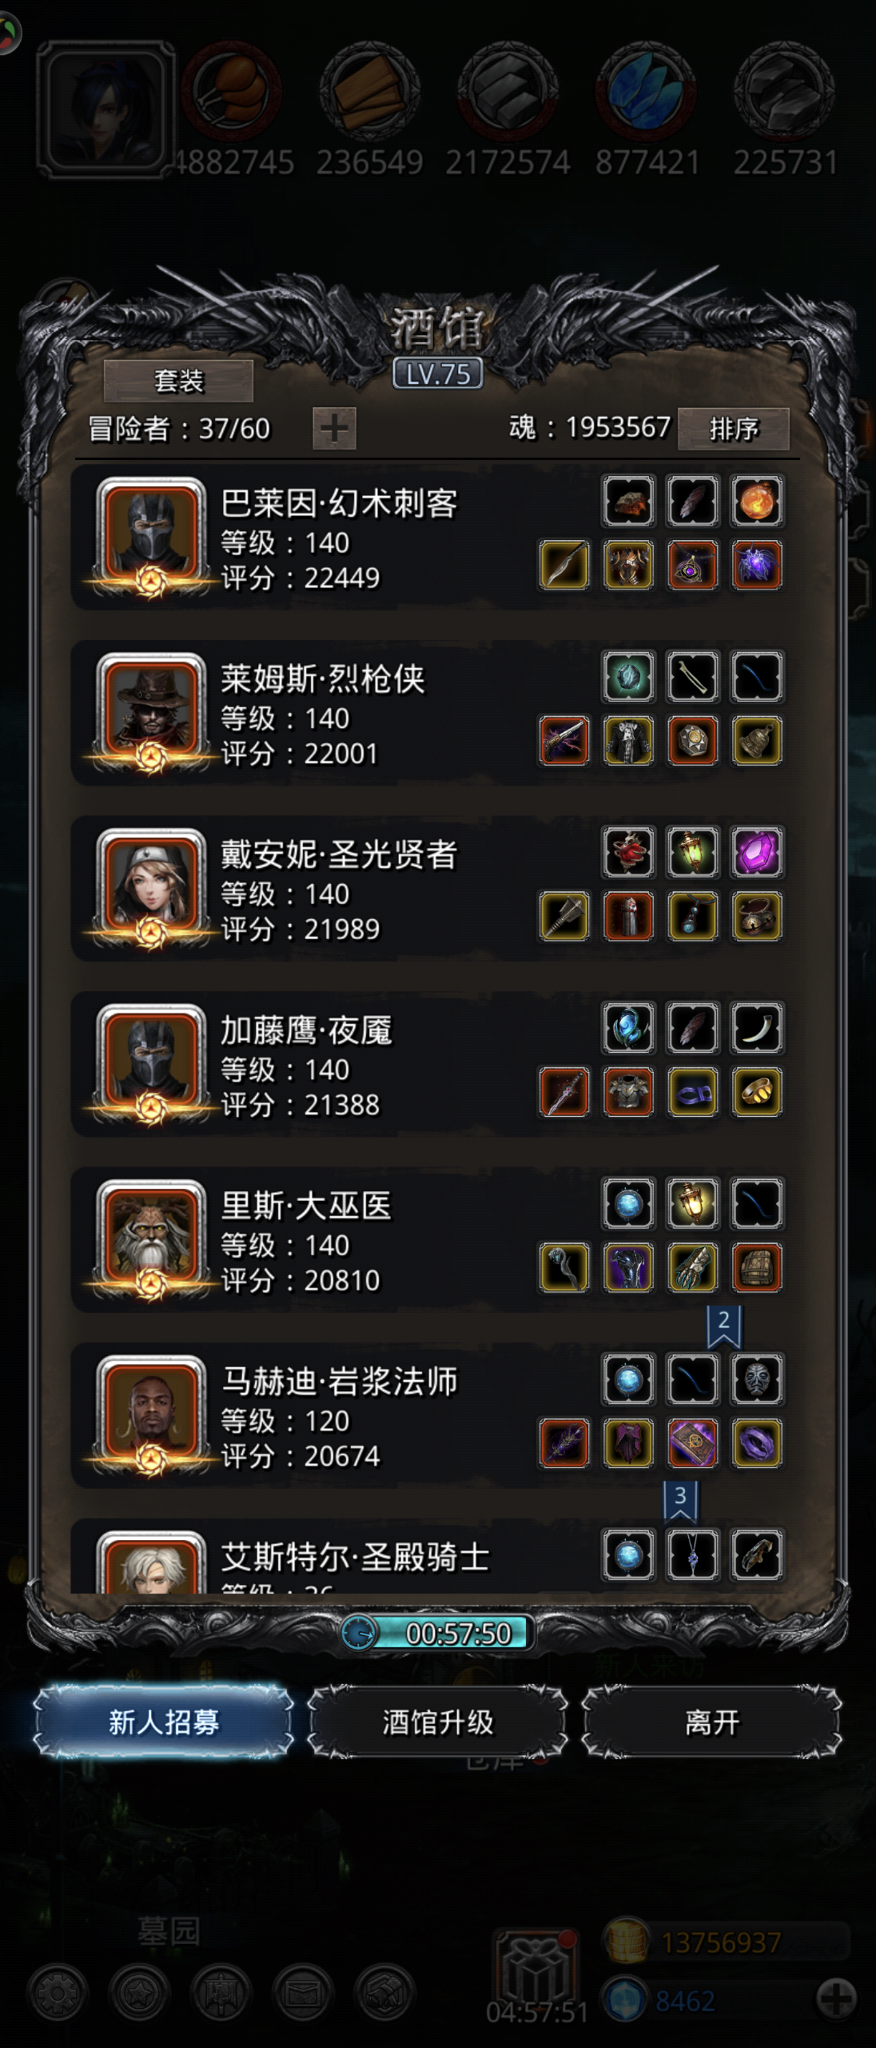This screenshot has width=876, height=2048.
Task: Click the gauntlet icon of 里斯·大巫医
Action: click(x=692, y=1268)
